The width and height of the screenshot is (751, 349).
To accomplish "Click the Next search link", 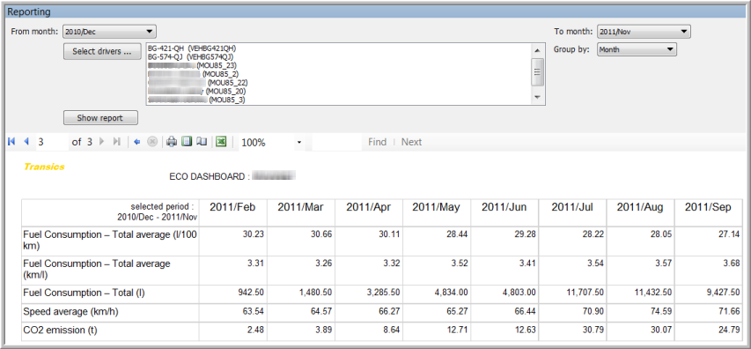I will point(411,142).
